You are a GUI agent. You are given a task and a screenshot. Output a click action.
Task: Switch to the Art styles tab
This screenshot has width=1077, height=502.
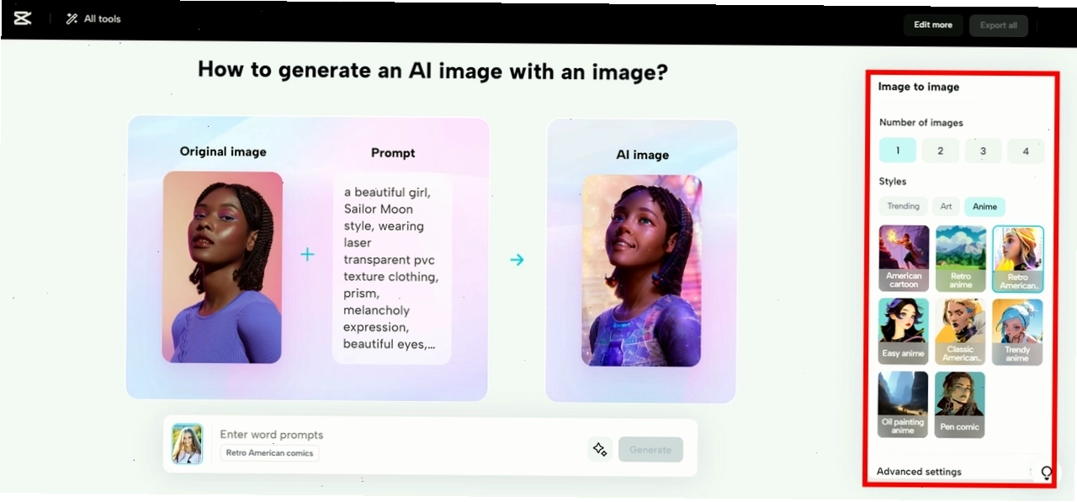(x=946, y=206)
